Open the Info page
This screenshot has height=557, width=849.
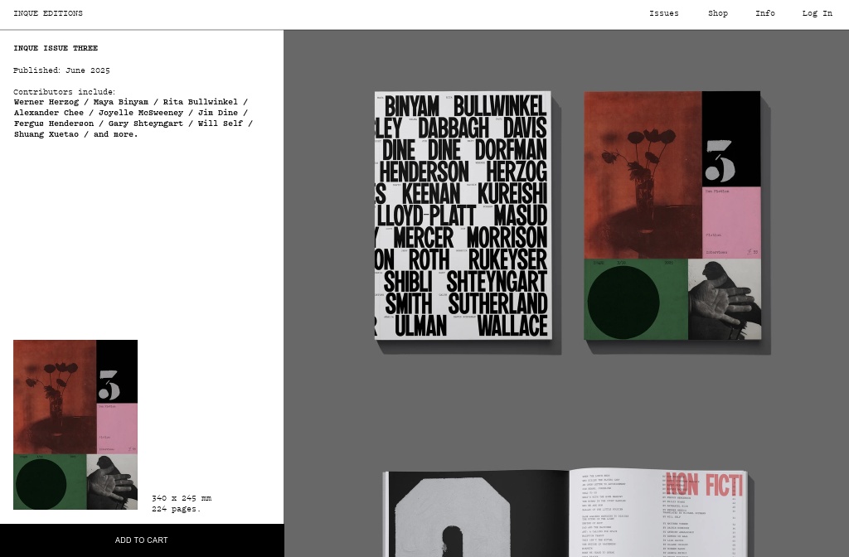point(765,13)
